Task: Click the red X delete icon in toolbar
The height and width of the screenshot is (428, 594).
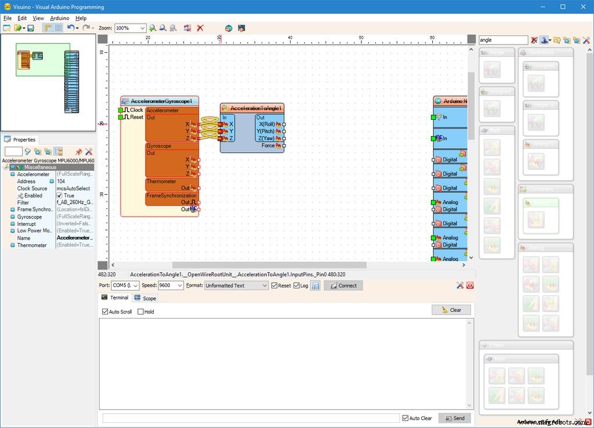Action: [200, 28]
